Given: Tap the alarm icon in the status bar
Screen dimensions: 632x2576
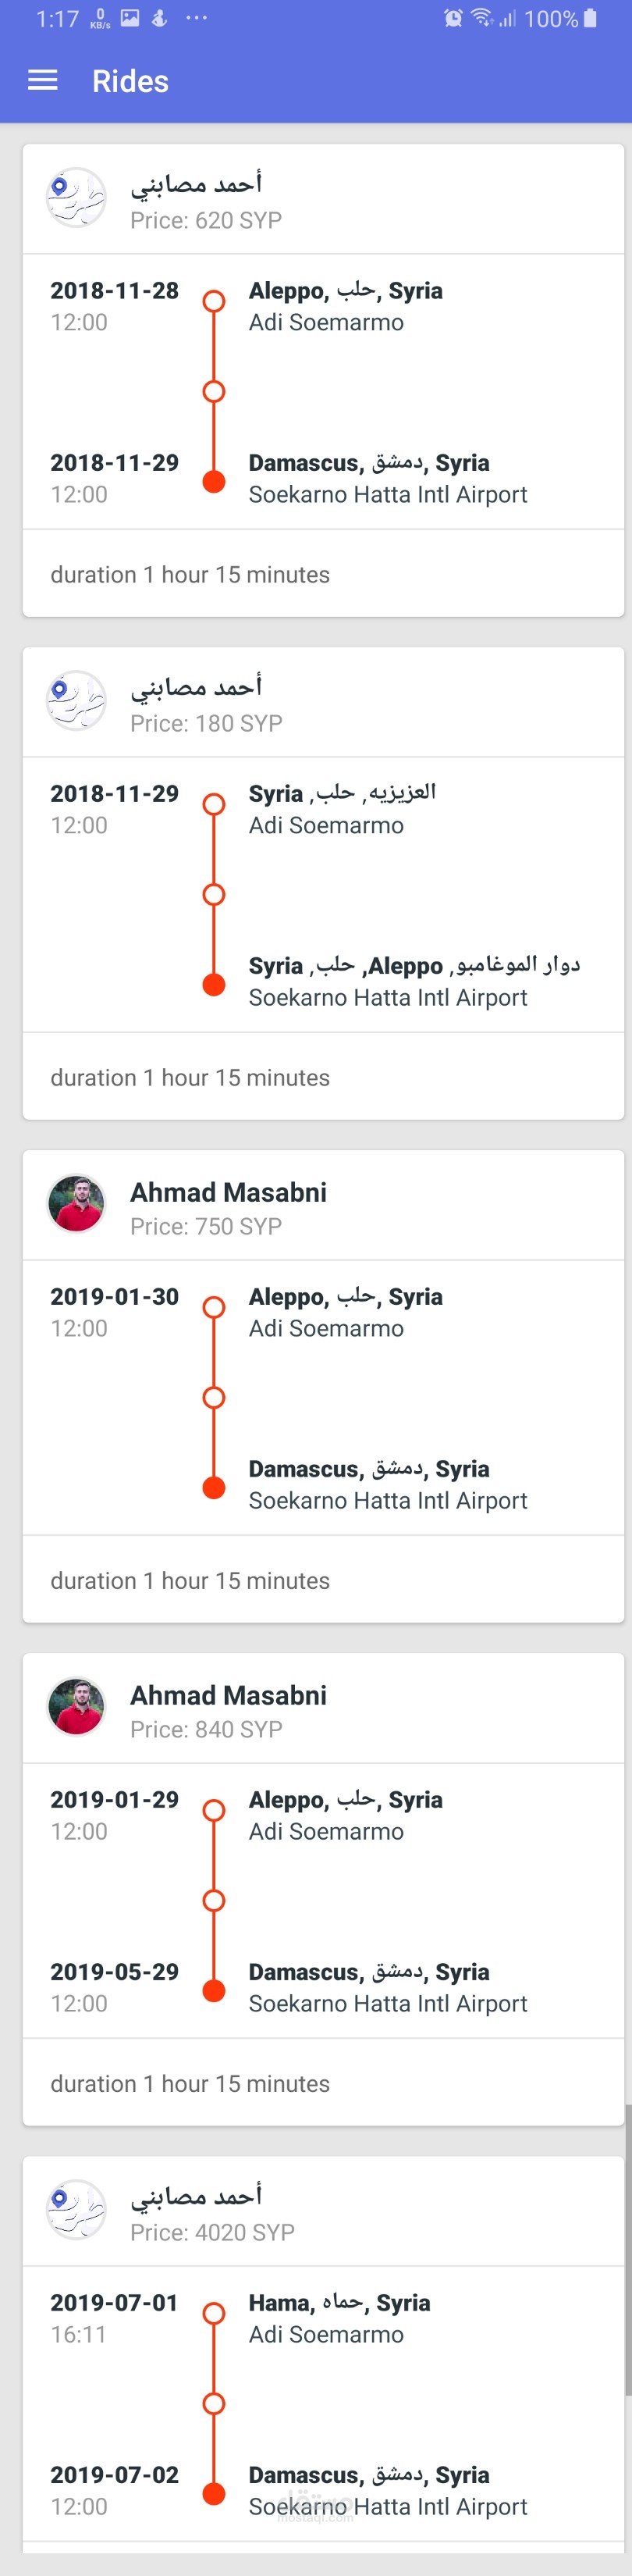Looking at the screenshot, I should tap(453, 18).
